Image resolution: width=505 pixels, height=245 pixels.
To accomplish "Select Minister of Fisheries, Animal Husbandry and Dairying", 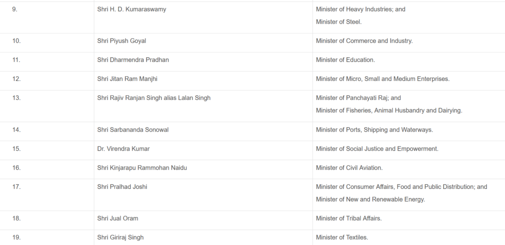I will [x=389, y=110].
